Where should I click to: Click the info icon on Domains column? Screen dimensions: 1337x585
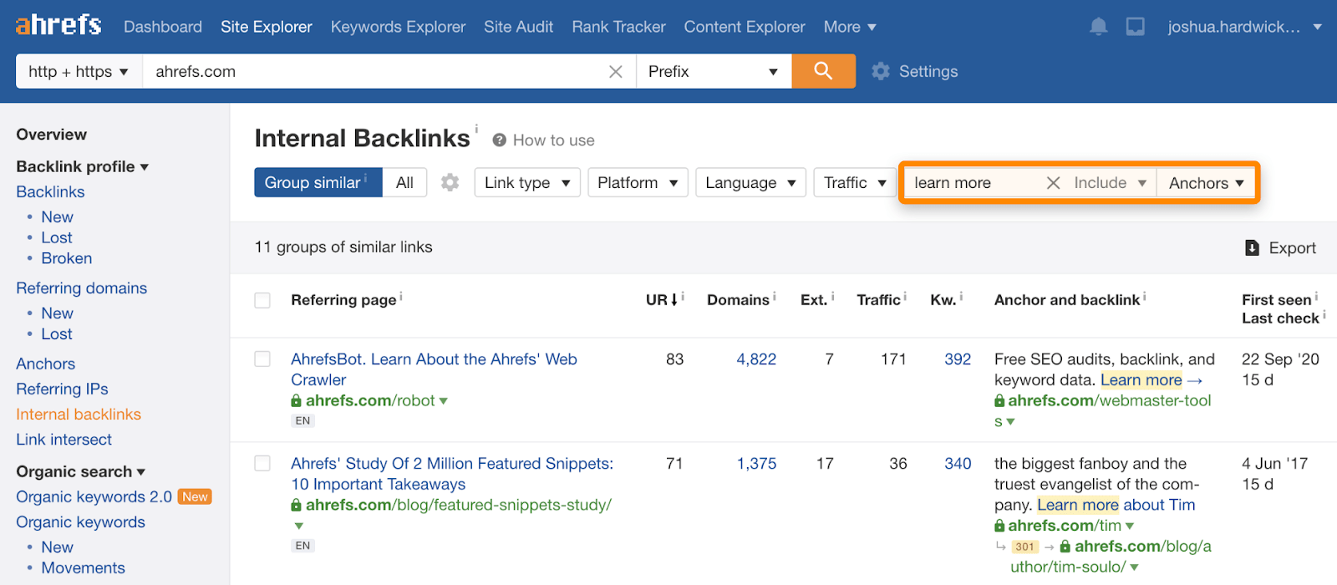775,296
